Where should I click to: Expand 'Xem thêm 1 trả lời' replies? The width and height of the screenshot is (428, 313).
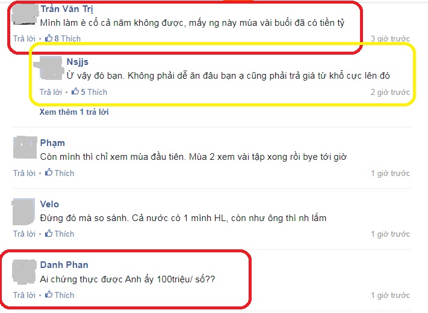tap(74, 112)
